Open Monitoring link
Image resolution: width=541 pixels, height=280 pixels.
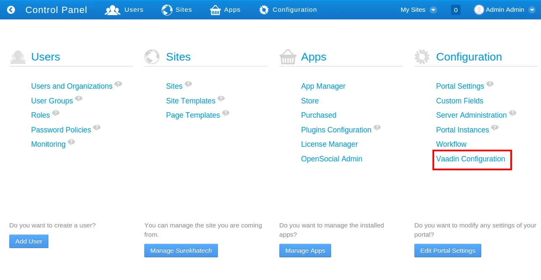click(x=48, y=144)
